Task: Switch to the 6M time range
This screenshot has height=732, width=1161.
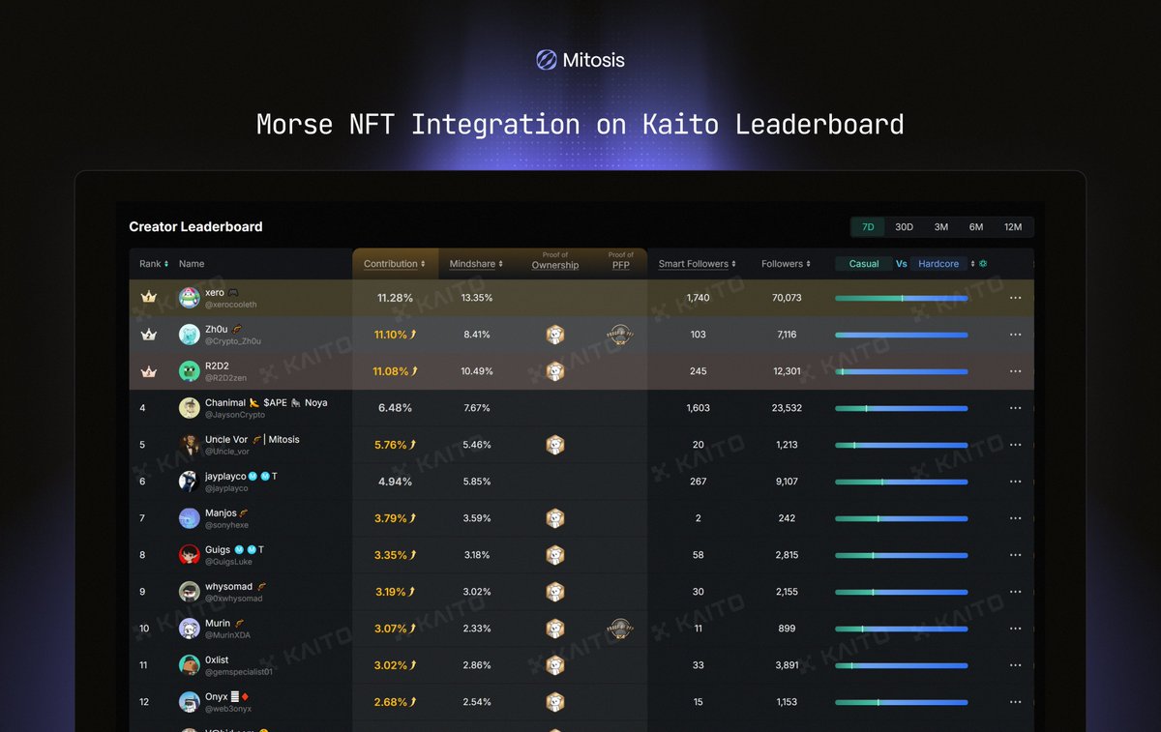Action: pyautogui.click(x=976, y=227)
